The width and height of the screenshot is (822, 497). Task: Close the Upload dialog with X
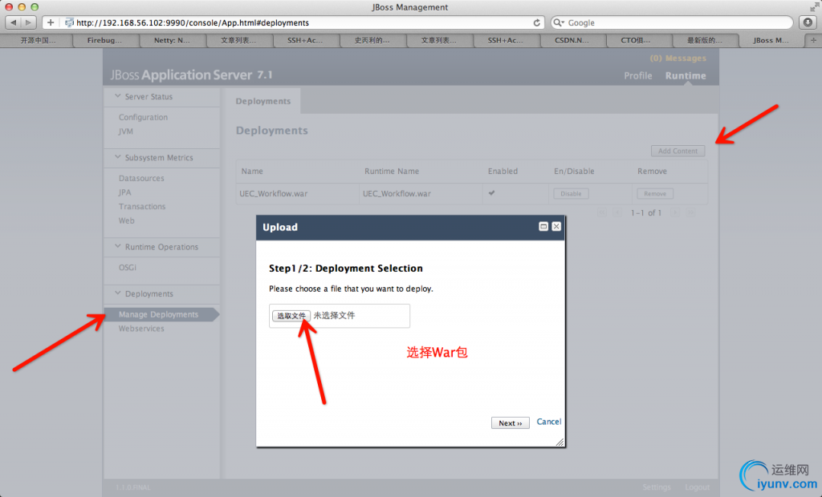556,226
